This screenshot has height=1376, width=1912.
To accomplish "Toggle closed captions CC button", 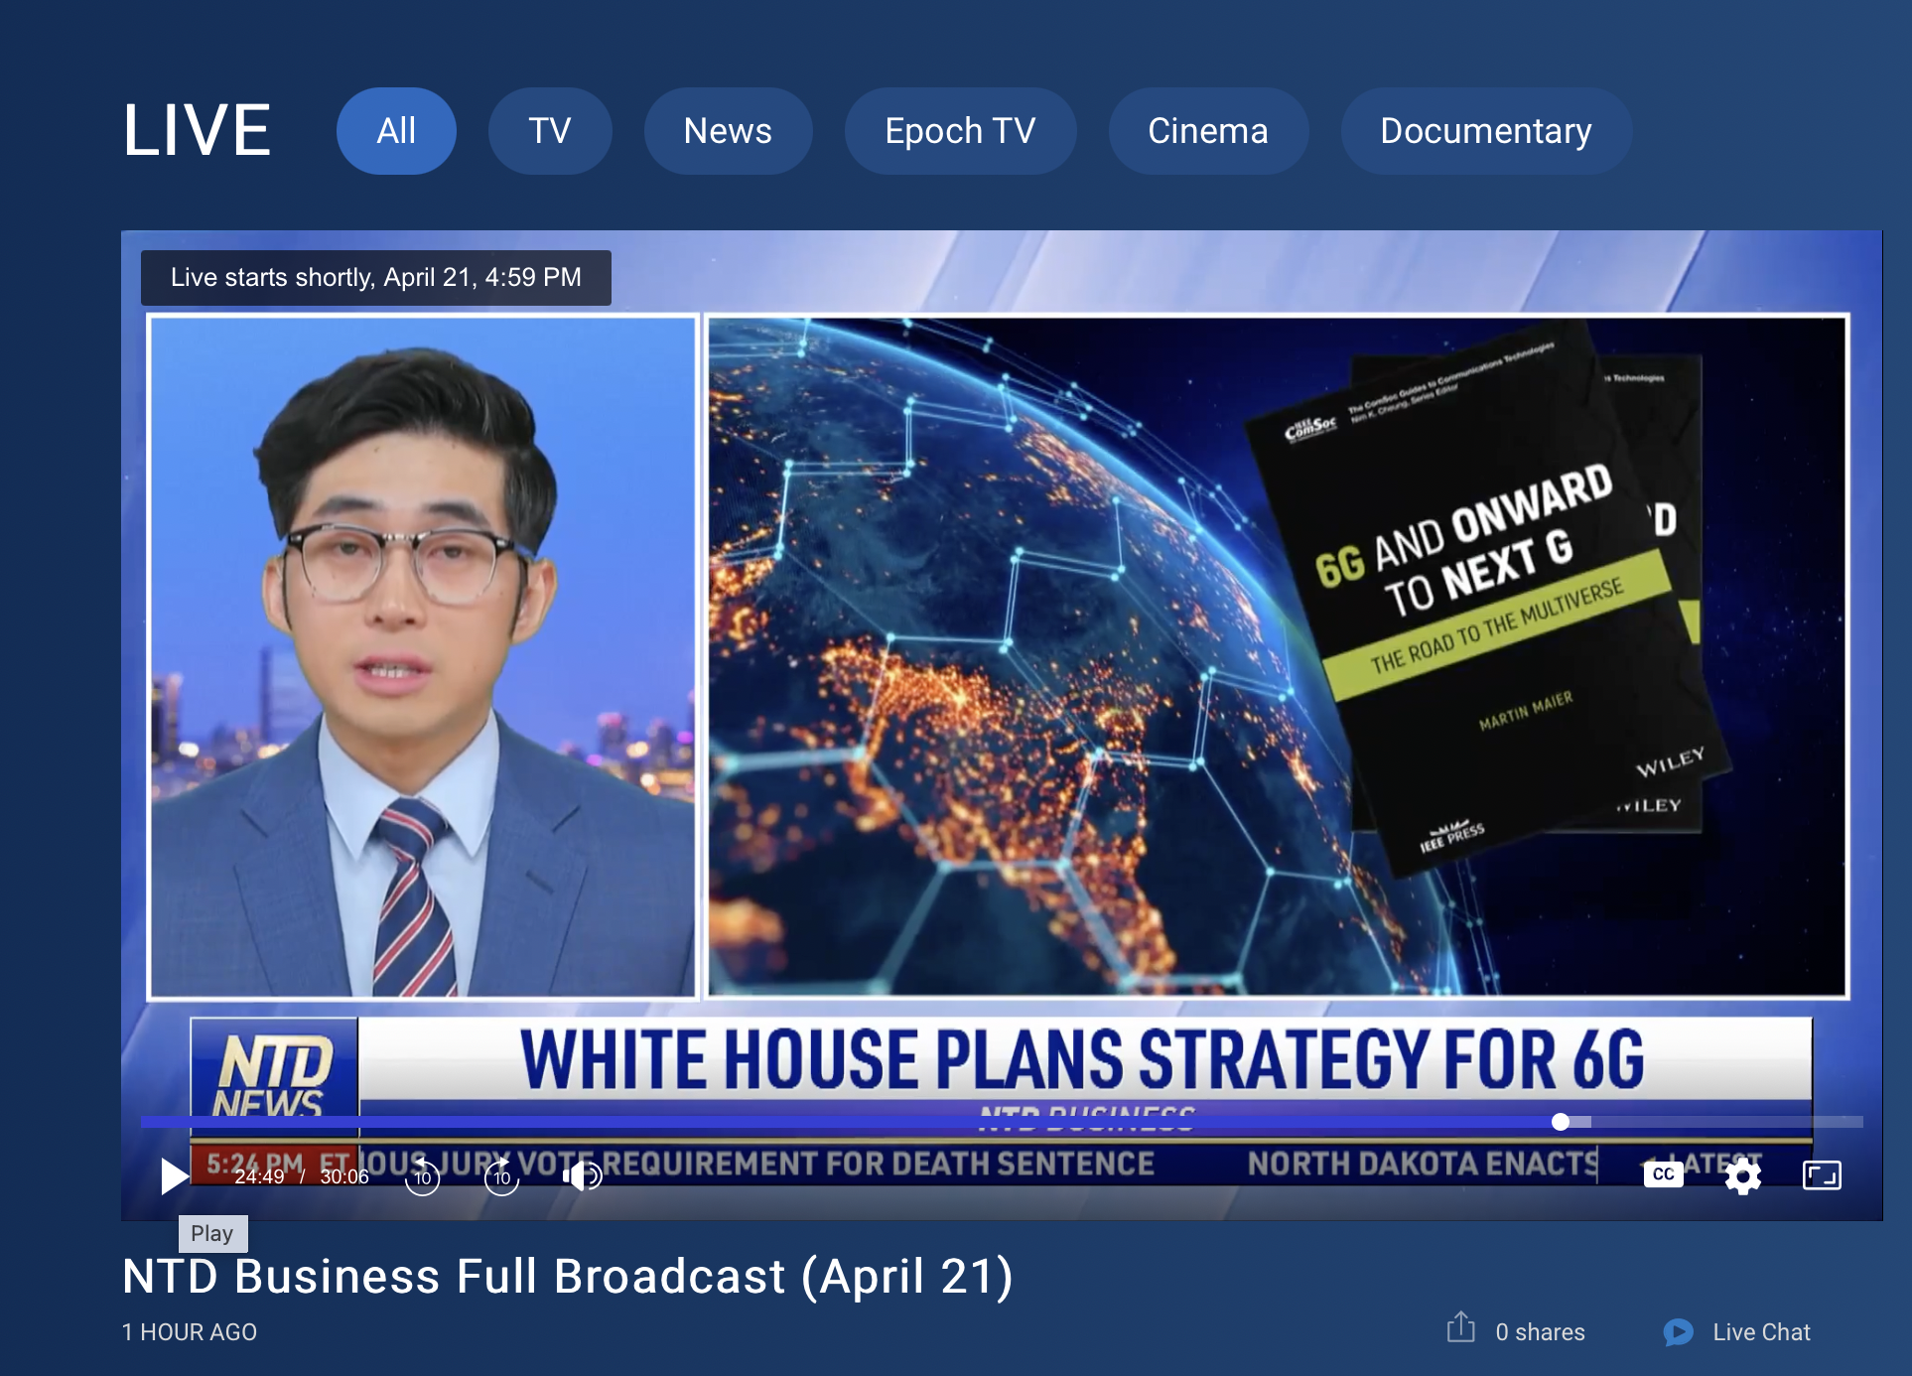I will coord(1664,1173).
